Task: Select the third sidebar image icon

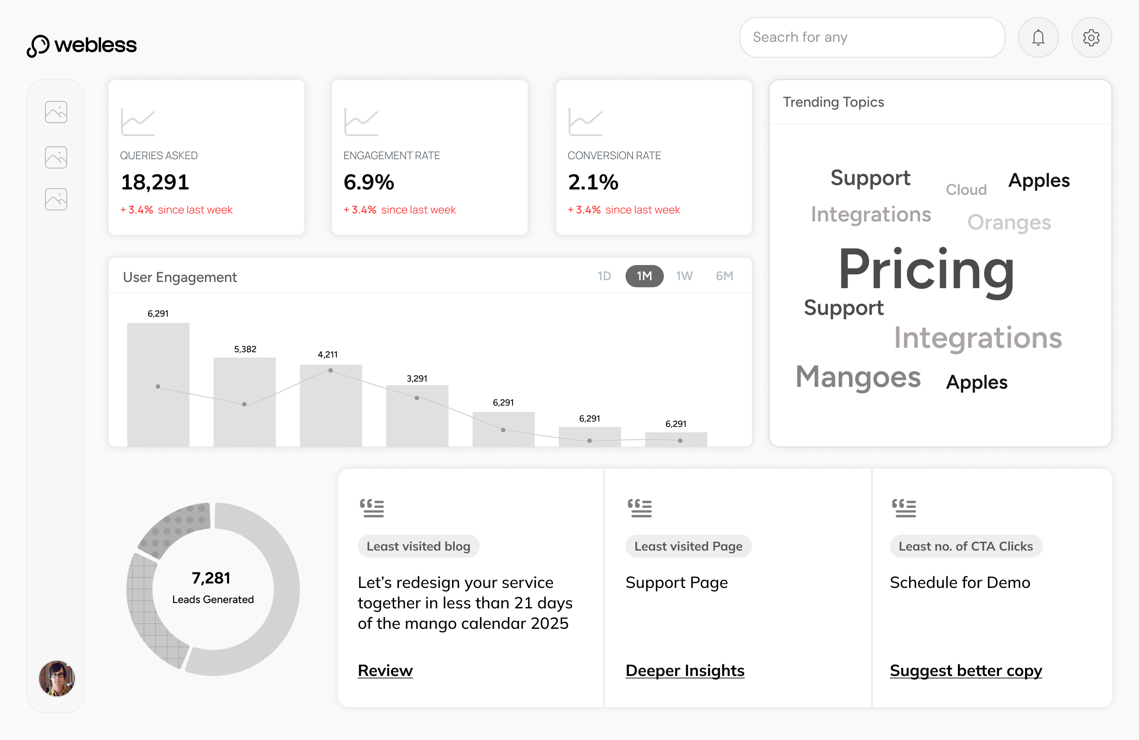Action: point(56,199)
